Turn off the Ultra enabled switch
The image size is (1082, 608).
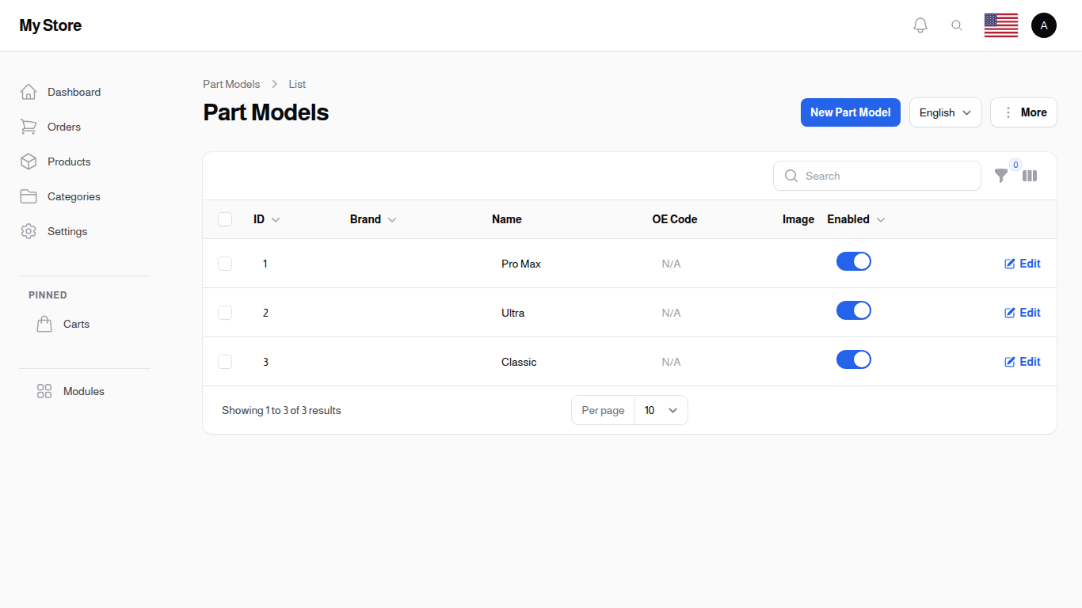coord(854,310)
